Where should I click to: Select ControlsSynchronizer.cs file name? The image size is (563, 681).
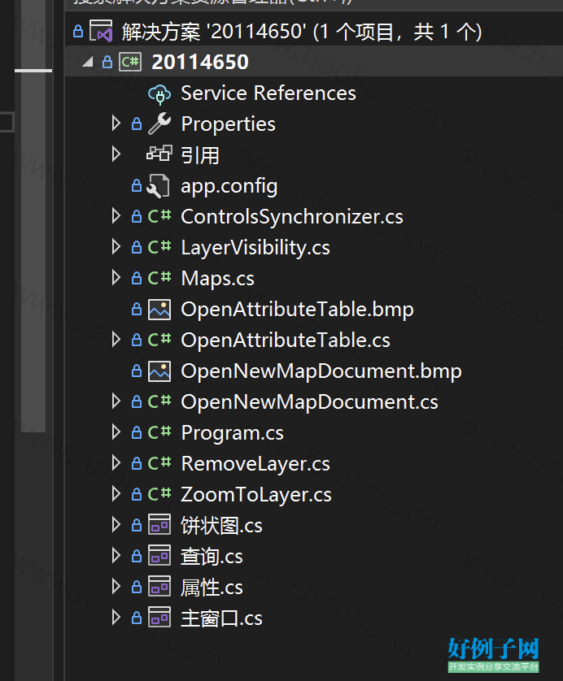point(292,217)
